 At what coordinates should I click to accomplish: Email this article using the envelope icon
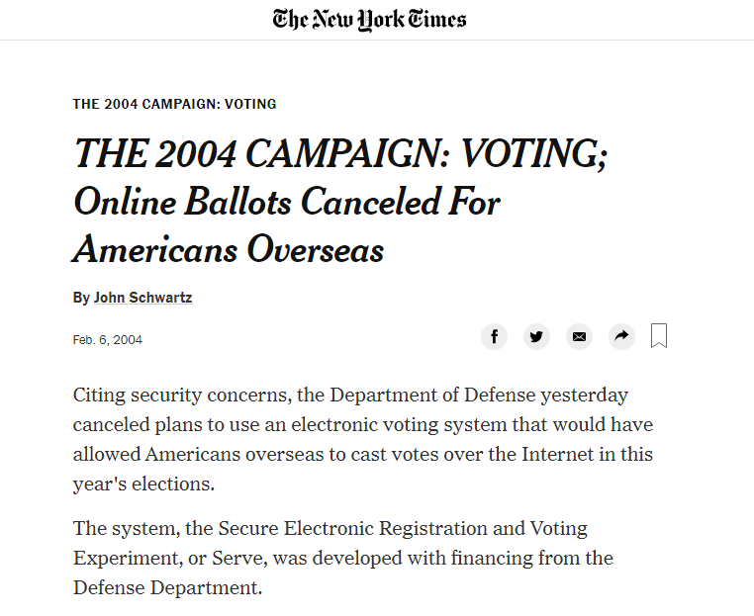pyautogui.click(x=579, y=336)
